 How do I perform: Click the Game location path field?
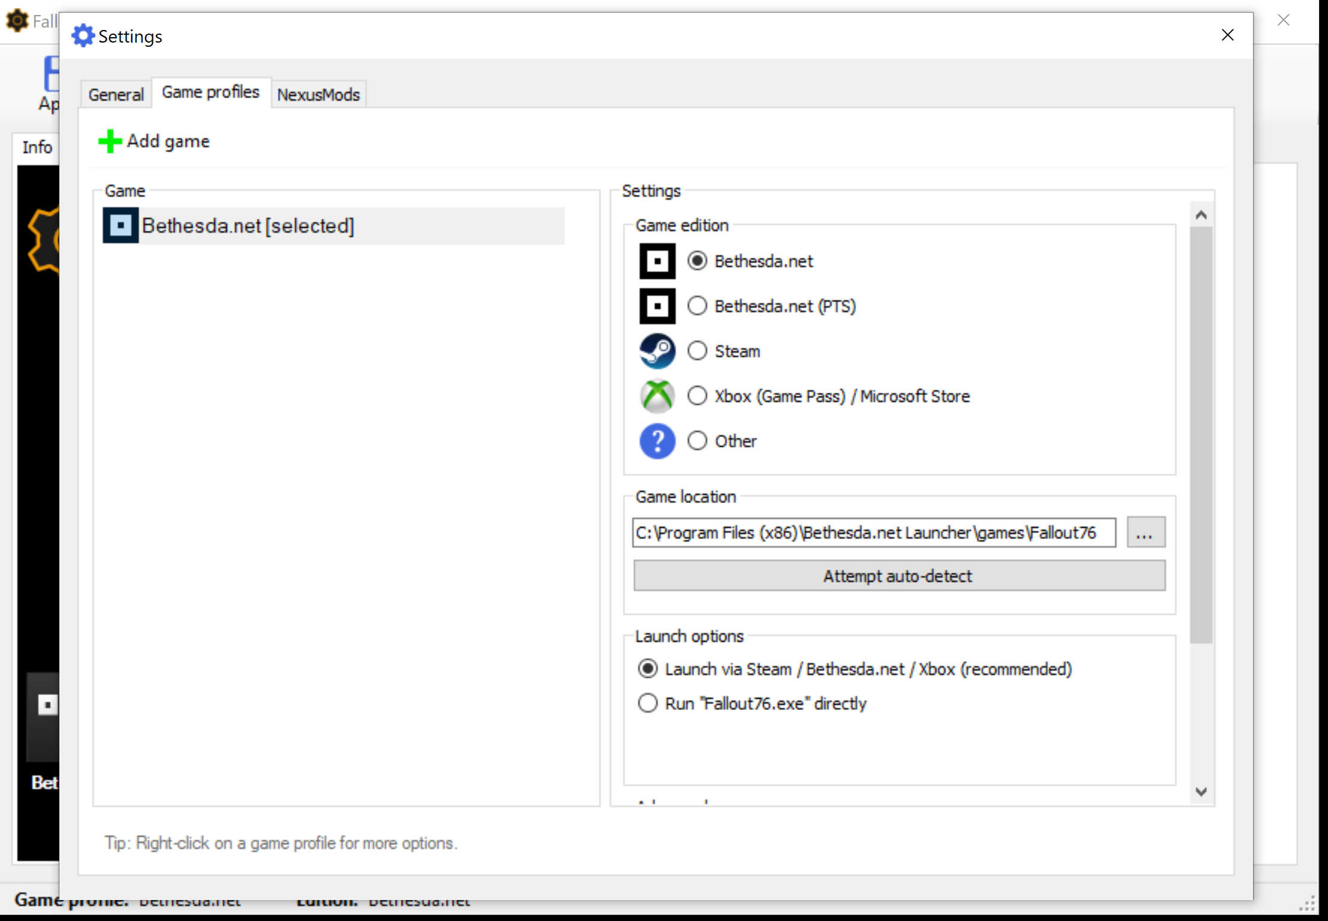tap(874, 532)
